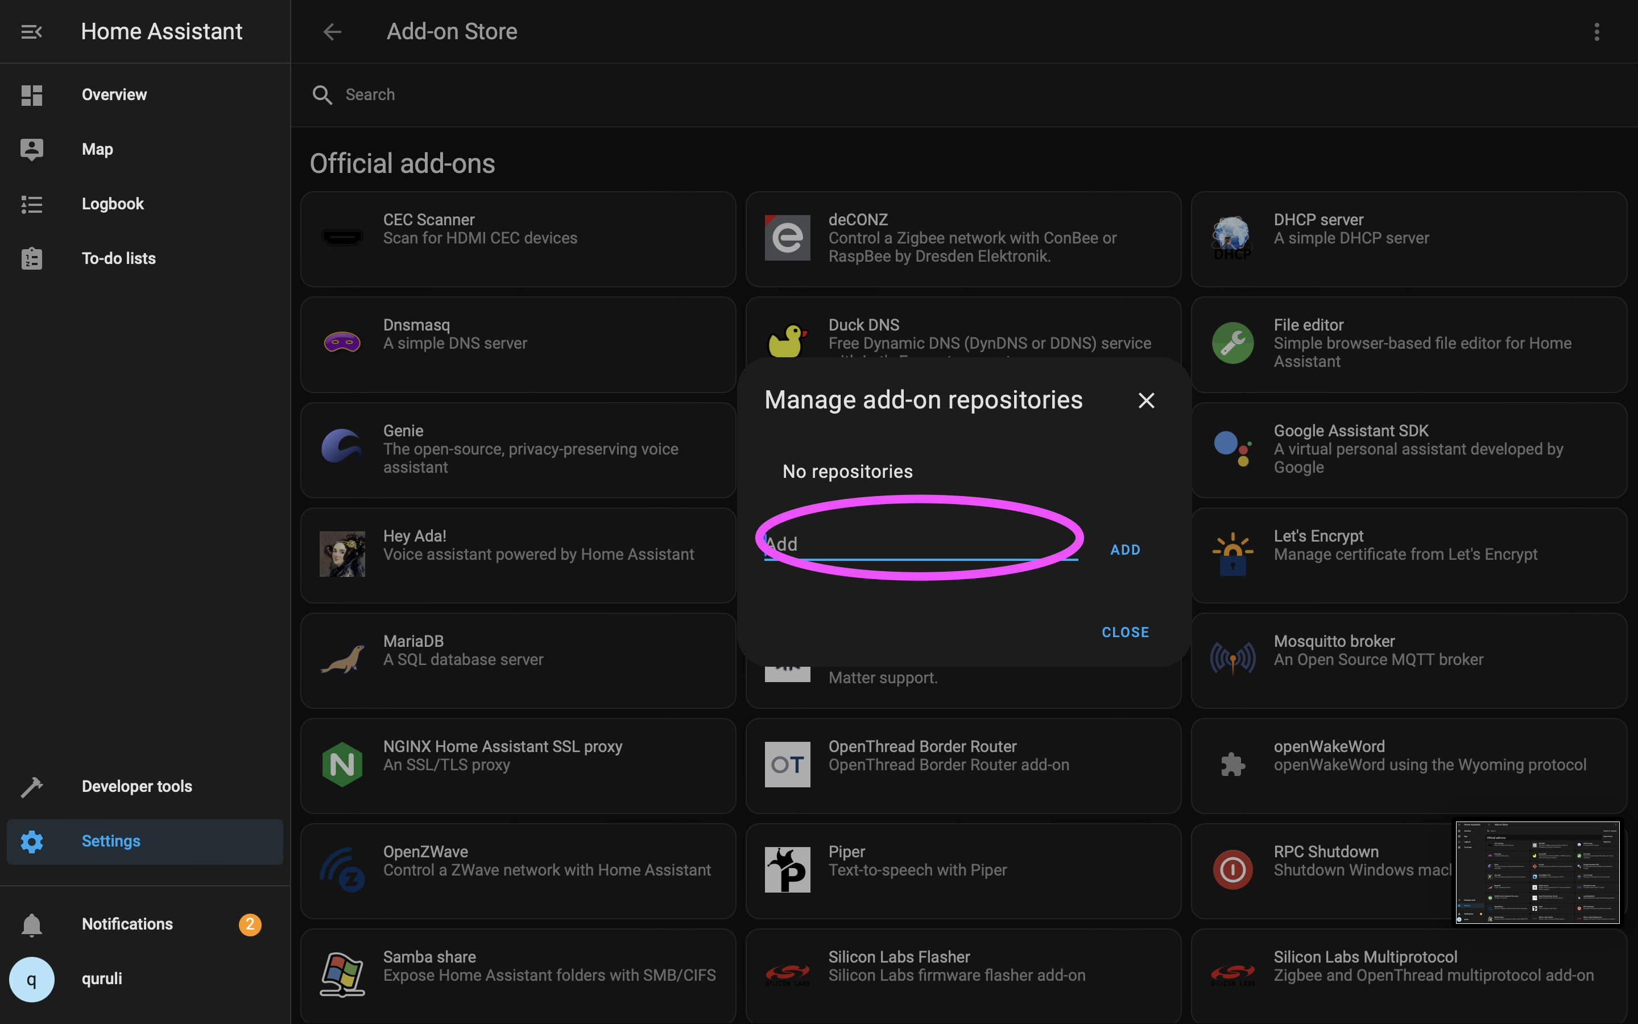Click 'An SSL/TLS proxy' description
Viewport: 1638px width, 1024px height.
(x=446, y=765)
